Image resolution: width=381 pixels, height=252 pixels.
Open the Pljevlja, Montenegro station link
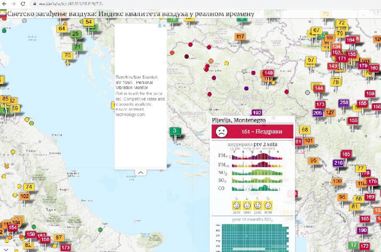click(238, 120)
